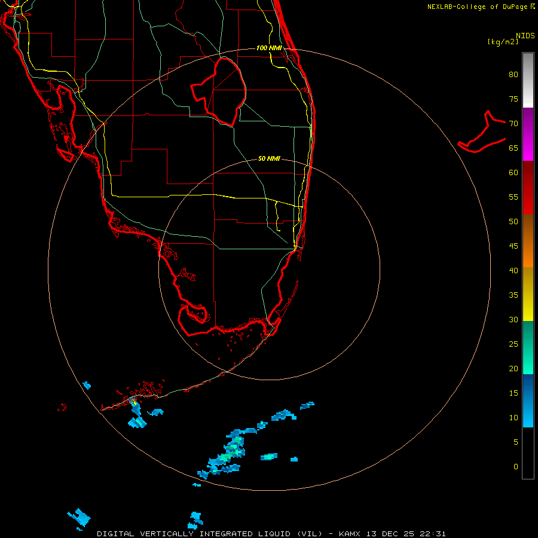Click the legend value 75
Viewport: 538px width, 538px height.
513,99
